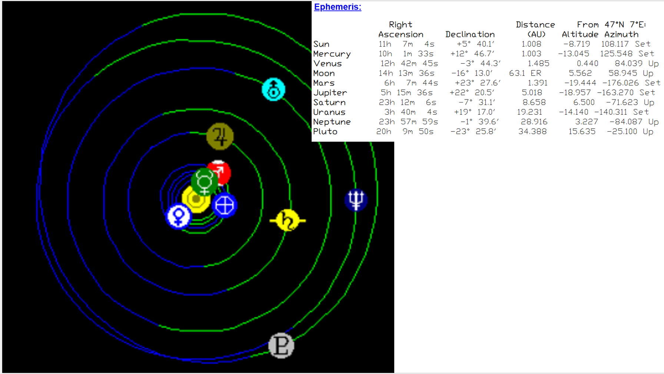
Task: Click the yellow Sun at the center
Action: click(x=195, y=200)
